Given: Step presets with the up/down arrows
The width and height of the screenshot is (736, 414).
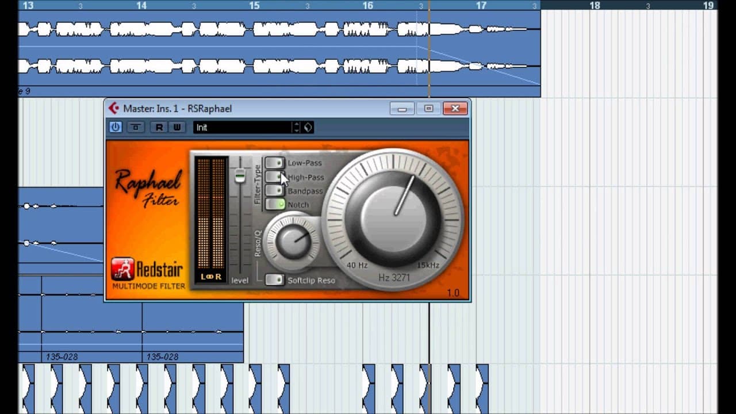Looking at the screenshot, I should coord(297,127).
